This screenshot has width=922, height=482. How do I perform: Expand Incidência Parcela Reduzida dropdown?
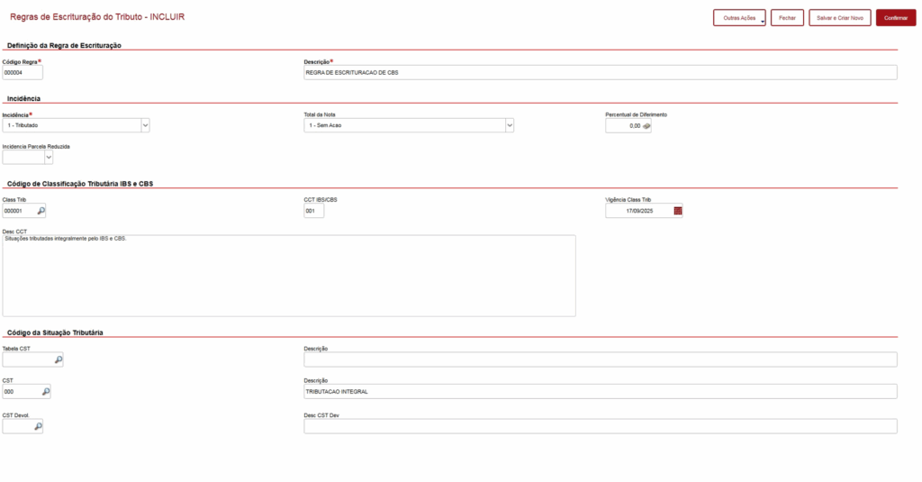tap(49, 157)
